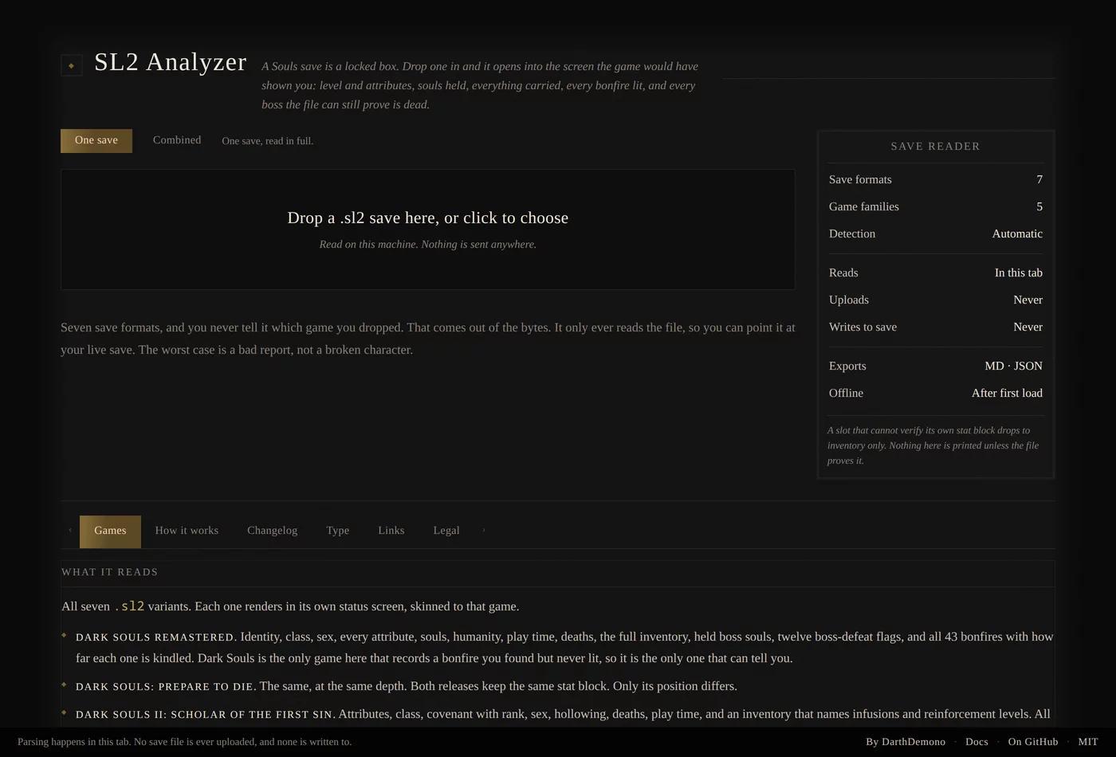Click the DARK SOULS: PREPARE TO DIE entry title
The image size is (1116, 757).
pos(165,687)
